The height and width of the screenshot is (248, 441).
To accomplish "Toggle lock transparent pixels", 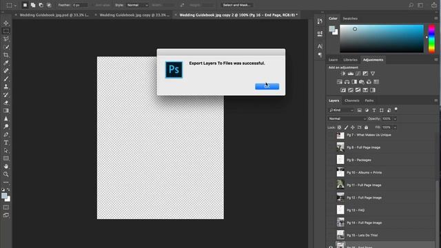I will [x=340, y=127].
